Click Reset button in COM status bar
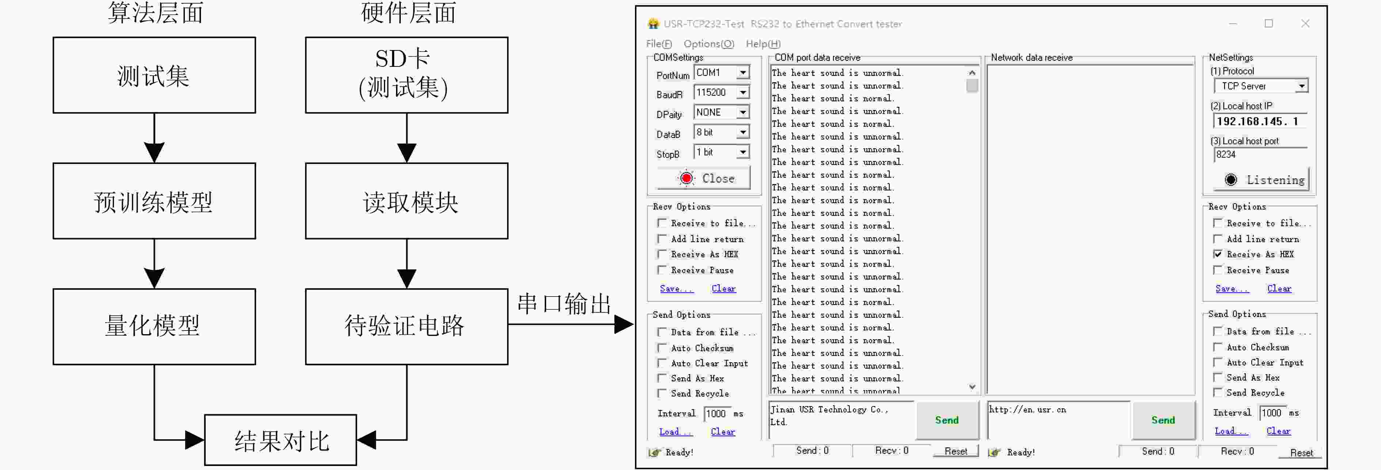The height and width of the screenshot is (470, 1381). click(956, 451)
